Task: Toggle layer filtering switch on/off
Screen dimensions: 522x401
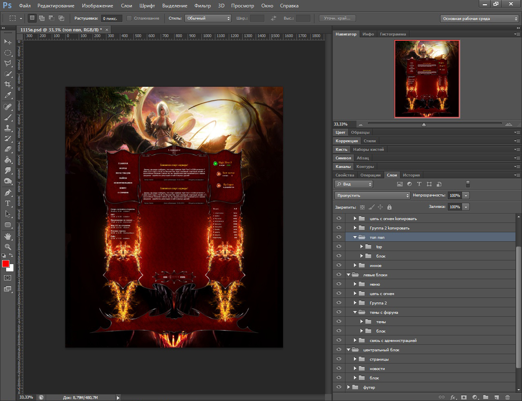Action: pyautogui.click(x=468, y=184)
